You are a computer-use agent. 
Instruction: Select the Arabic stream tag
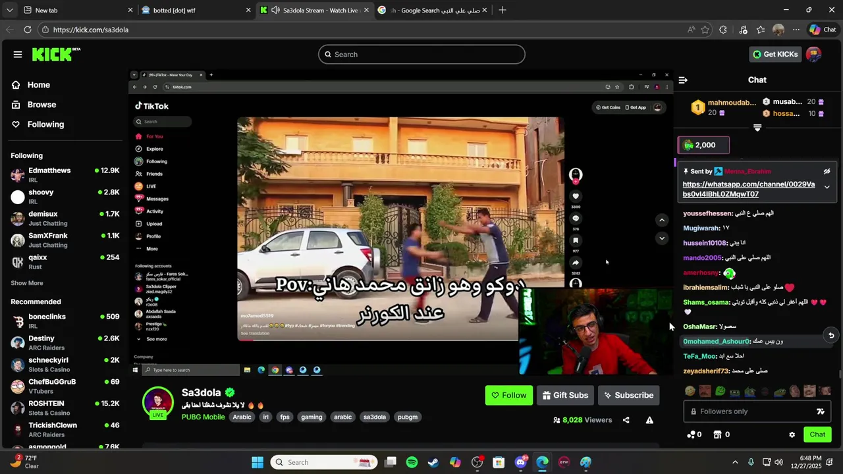[242, 417]
